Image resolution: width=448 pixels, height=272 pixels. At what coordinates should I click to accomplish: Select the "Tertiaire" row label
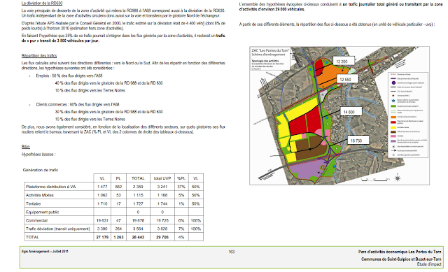coord(33,203)
